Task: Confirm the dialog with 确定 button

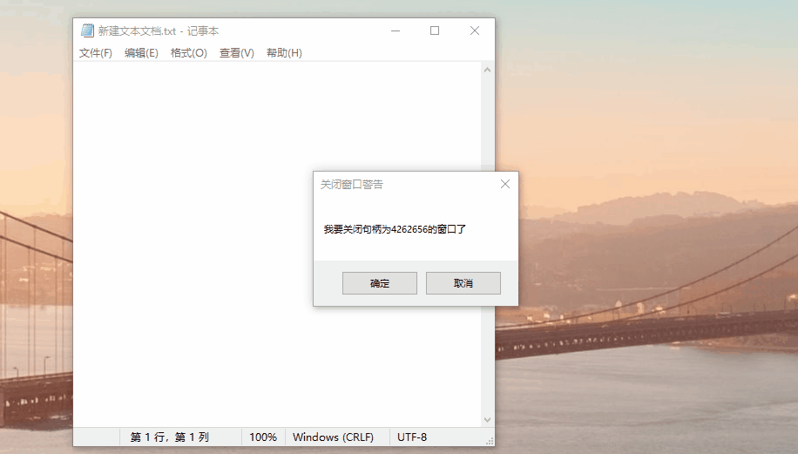Action: coord(380,283)
